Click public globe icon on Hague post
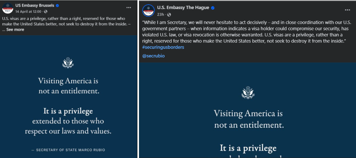356x158 pixels. coord(169,14)
